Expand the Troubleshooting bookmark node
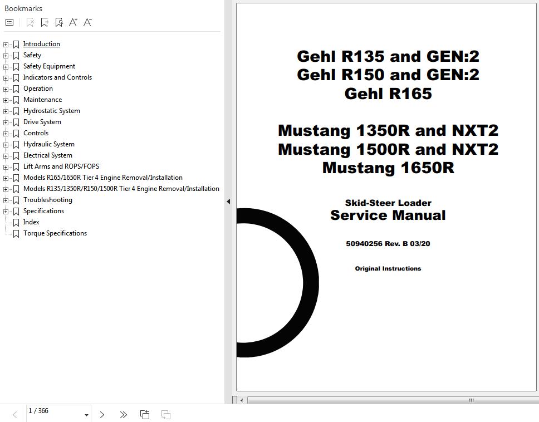 click(x=6, y=200)
